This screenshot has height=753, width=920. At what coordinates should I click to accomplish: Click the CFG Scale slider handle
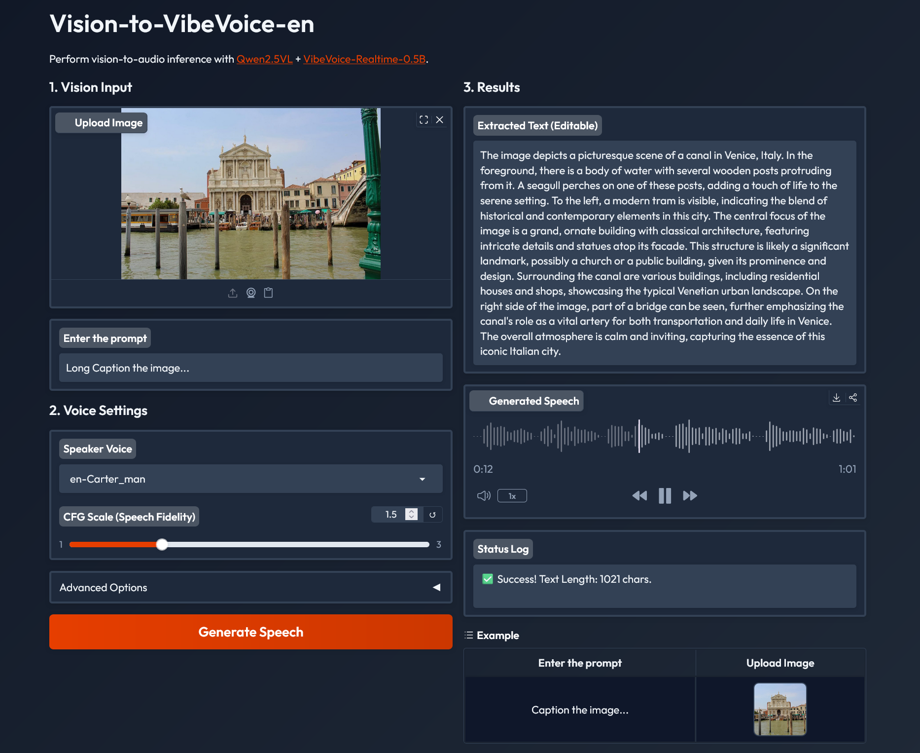click(x=162, y=544)
